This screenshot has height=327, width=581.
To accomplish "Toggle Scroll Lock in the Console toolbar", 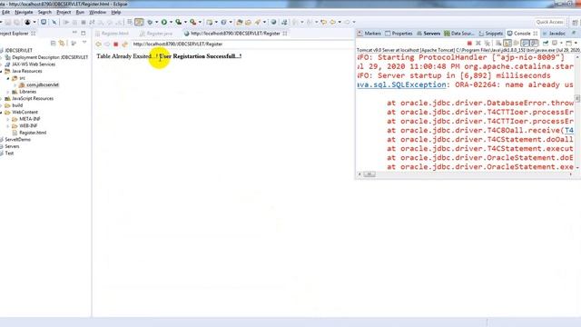I will coord(507,44).
